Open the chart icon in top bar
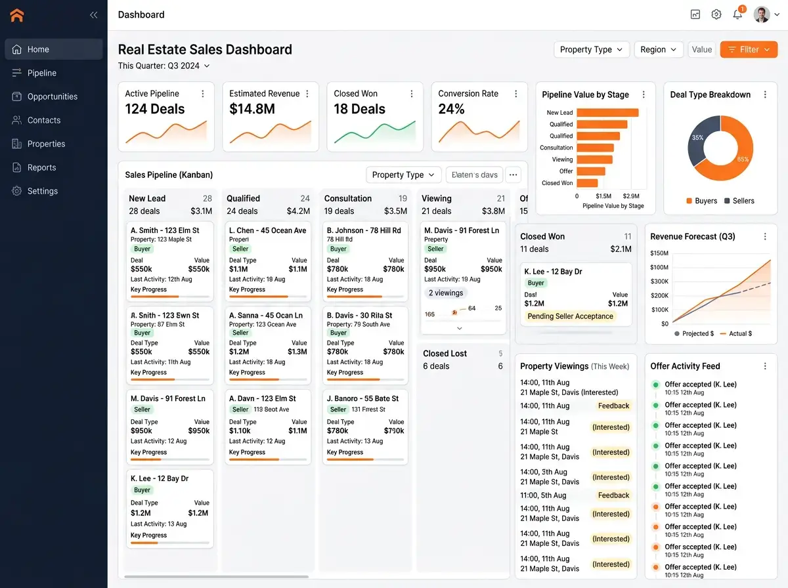 [695, 14]
